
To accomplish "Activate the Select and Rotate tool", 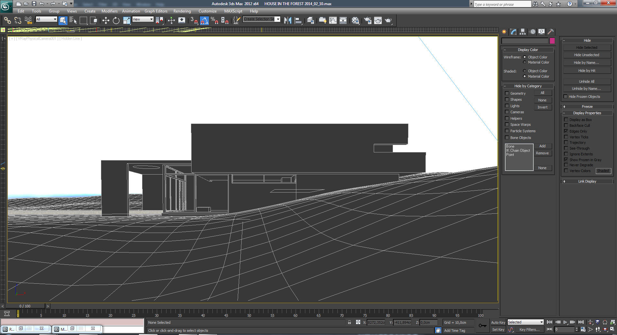I will click(x=116, y=21).
